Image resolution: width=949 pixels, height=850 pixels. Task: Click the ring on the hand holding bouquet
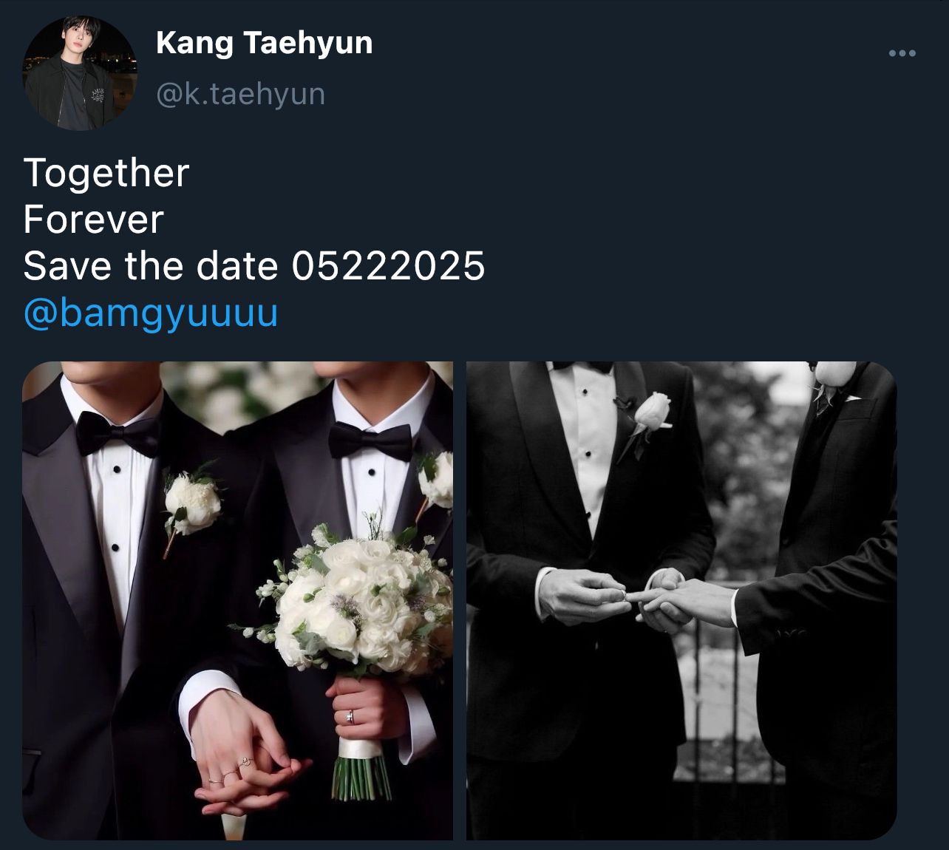(x=350, y=716)
